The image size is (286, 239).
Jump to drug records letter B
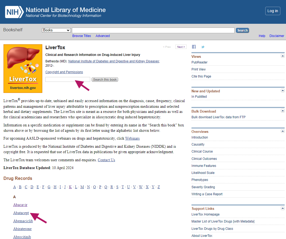(20, 187)
